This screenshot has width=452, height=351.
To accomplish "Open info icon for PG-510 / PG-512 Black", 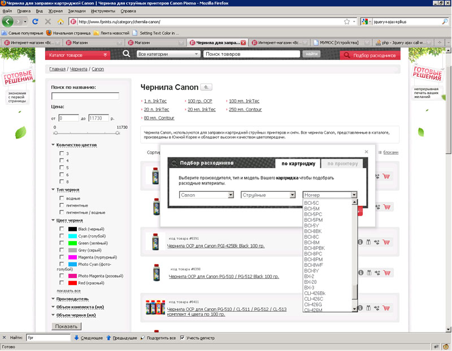I will [x=361, y=273].
